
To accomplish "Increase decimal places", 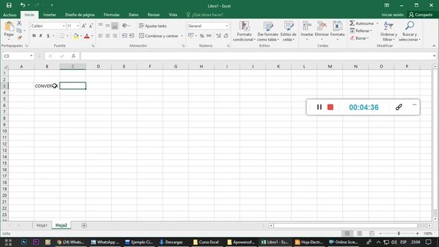I will pyautogui.click(x=219, y=36).
